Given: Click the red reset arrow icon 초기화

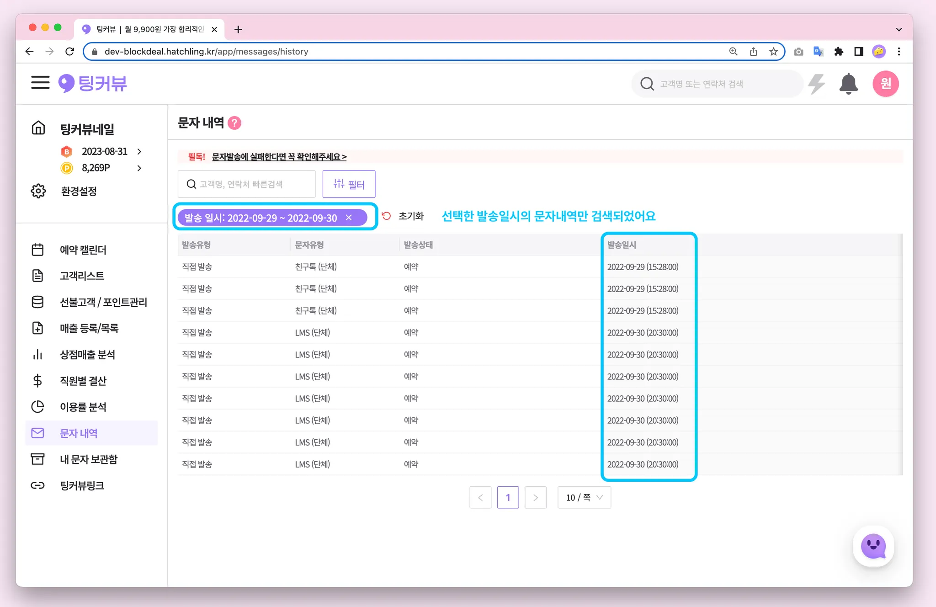Looking at the screenshot, I should [x=387, y=216].
